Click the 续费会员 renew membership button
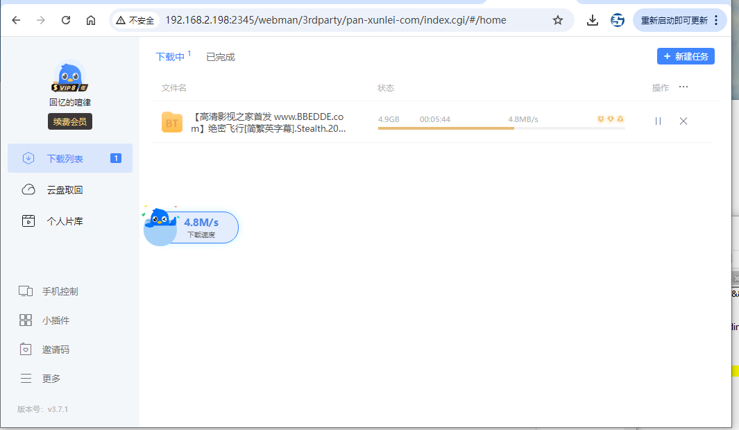Image resolution: width=739 pixels, height=430 pixels. tap(69, 121)
